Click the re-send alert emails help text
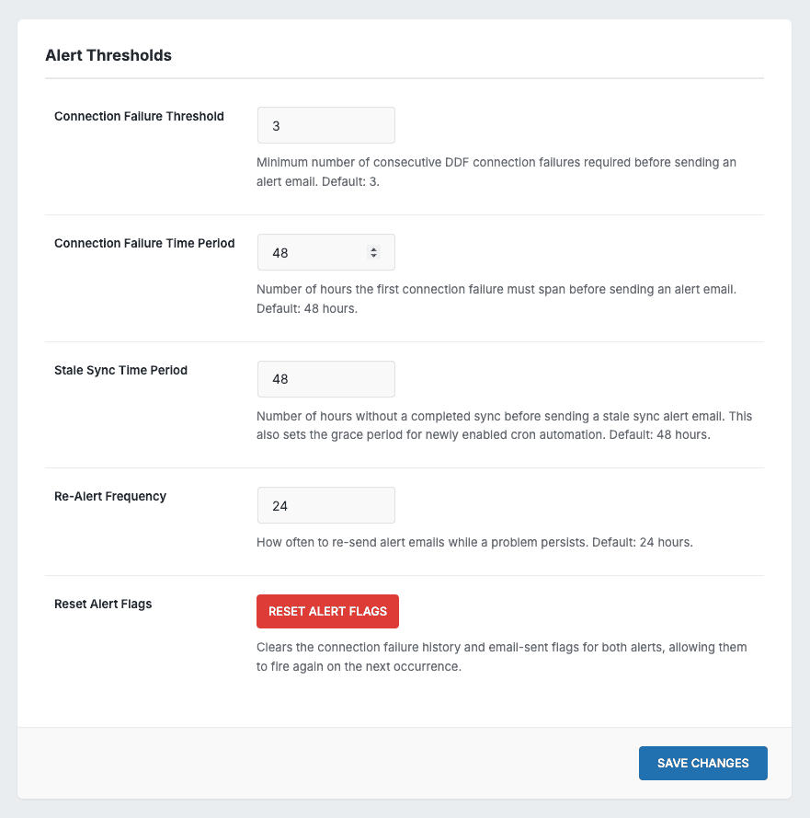 474,542
